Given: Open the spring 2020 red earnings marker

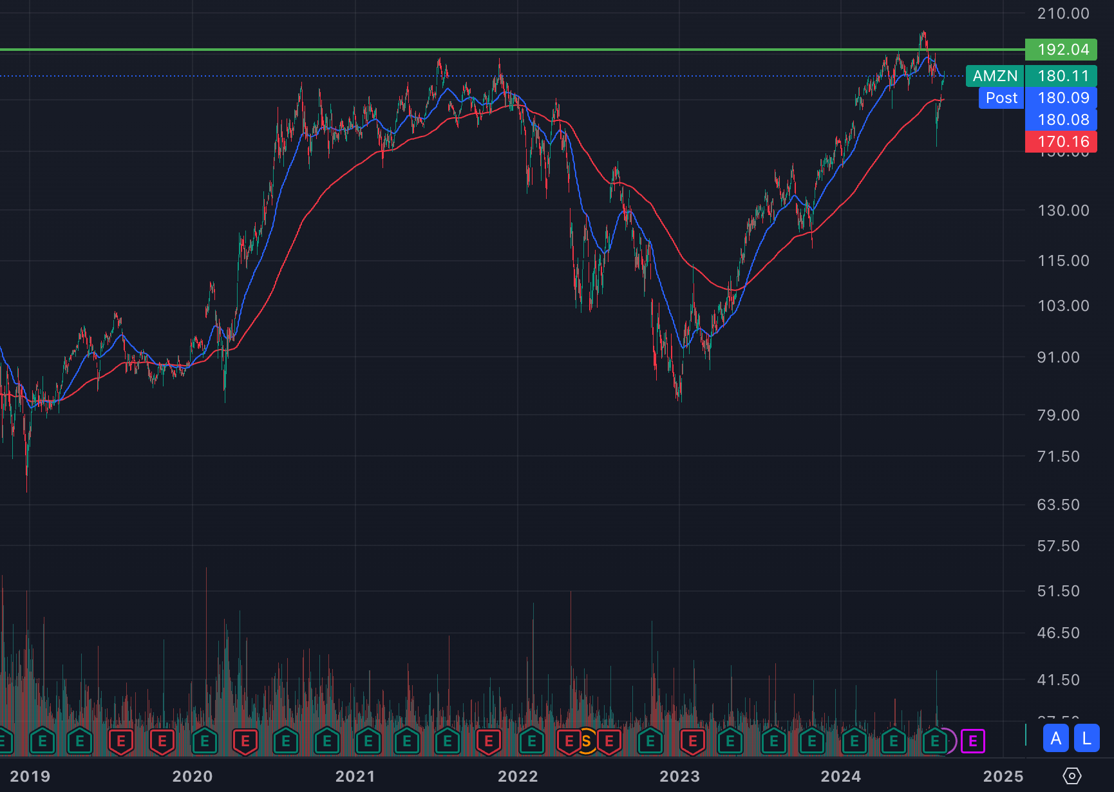Looking at the screenshot, I should 245,741.
